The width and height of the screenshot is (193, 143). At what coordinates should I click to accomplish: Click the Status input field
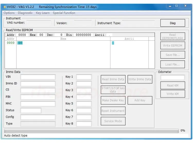point(31,110)
